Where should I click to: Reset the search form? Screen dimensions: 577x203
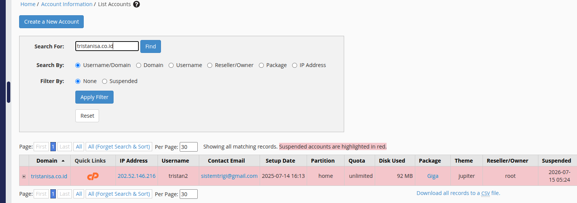coord(87,116)
